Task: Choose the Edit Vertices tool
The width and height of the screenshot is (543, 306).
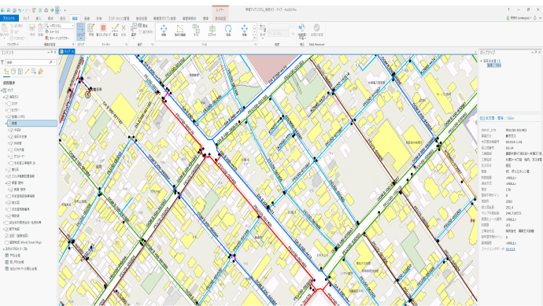Action: pos(179,30)
